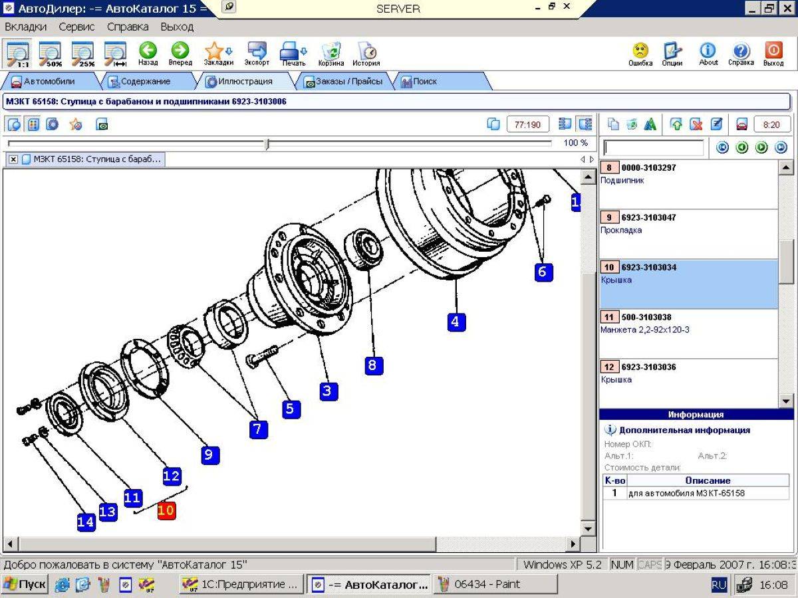Screen dimensions: 798x598
Task: Click red callout 10 on illustration
Action: coord(166,511)
